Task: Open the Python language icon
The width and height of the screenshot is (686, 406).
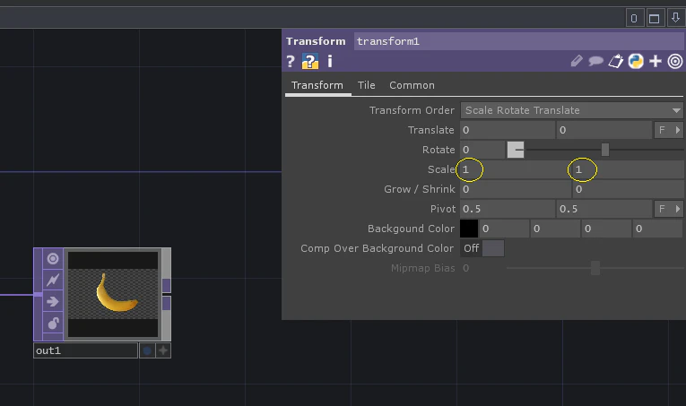Action: [636, 61]
